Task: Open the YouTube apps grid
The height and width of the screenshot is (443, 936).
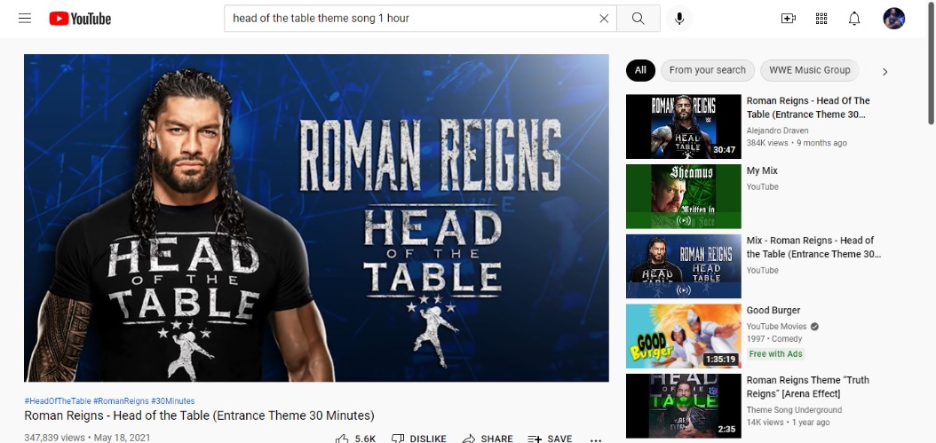Action: click(x=821, y=19)
